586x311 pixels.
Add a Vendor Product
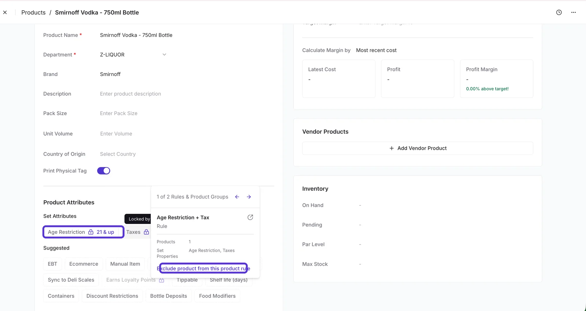[x=418, y=148]
